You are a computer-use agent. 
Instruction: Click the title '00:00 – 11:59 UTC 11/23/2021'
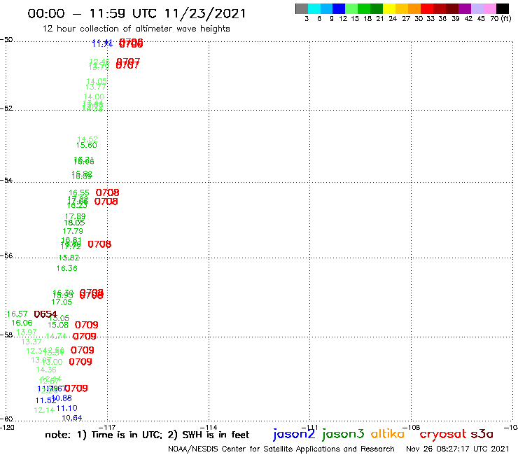click(x=136, y=13)
